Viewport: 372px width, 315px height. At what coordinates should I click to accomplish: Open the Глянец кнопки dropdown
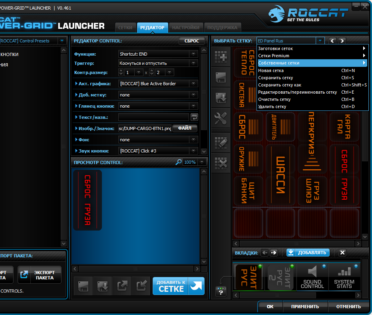click(x=193, y=106)
